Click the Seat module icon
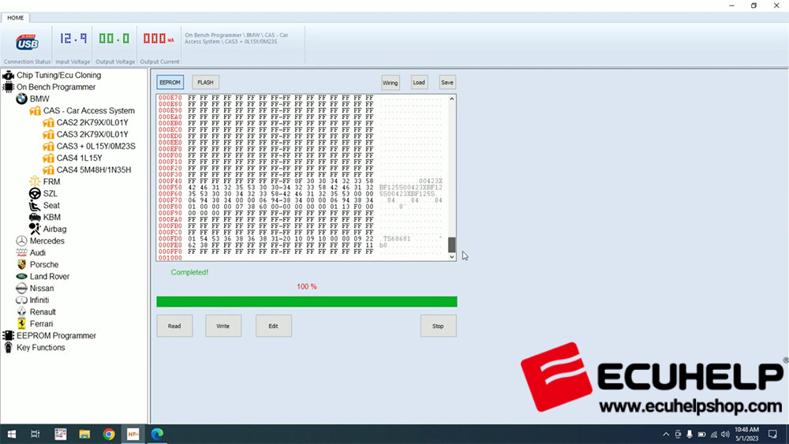Screen dimensions: 789x444 coord(35,205)
